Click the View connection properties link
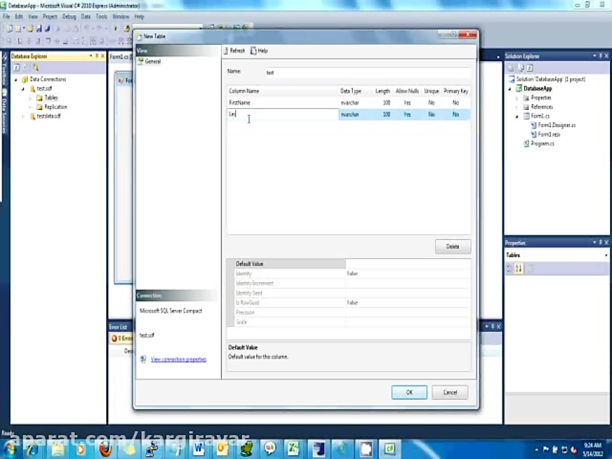This screenshot has height=459, width=612. coord(178,359)
